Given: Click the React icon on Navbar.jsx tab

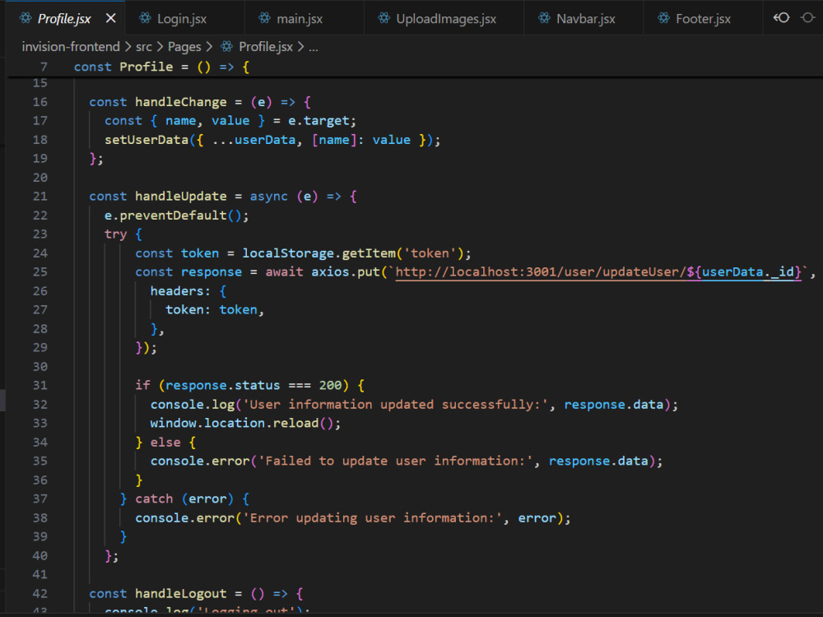Looking at the screenshot, I should pyautogui.click(x=544, y=18).
